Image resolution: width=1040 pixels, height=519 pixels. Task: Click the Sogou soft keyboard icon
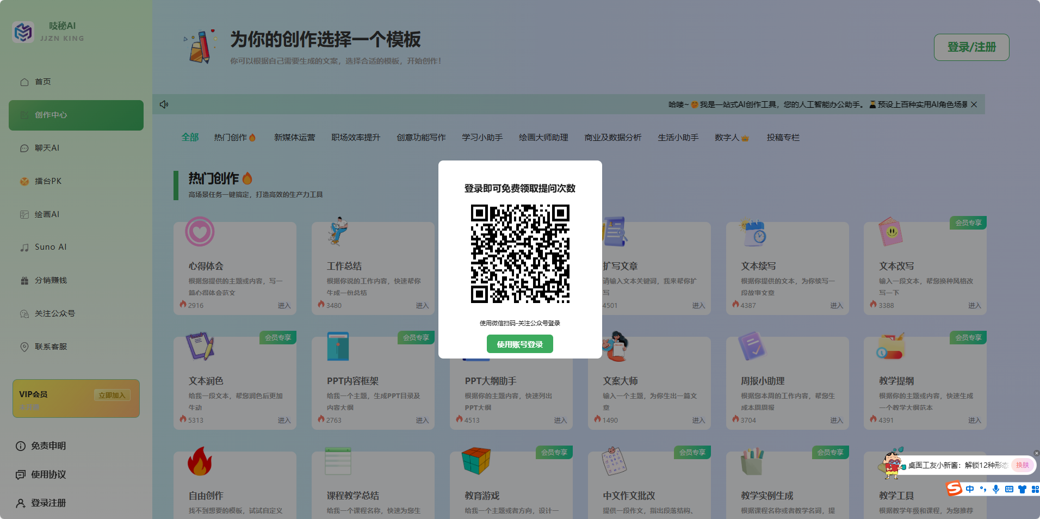pyautogui.click(x=1009, y=489)
